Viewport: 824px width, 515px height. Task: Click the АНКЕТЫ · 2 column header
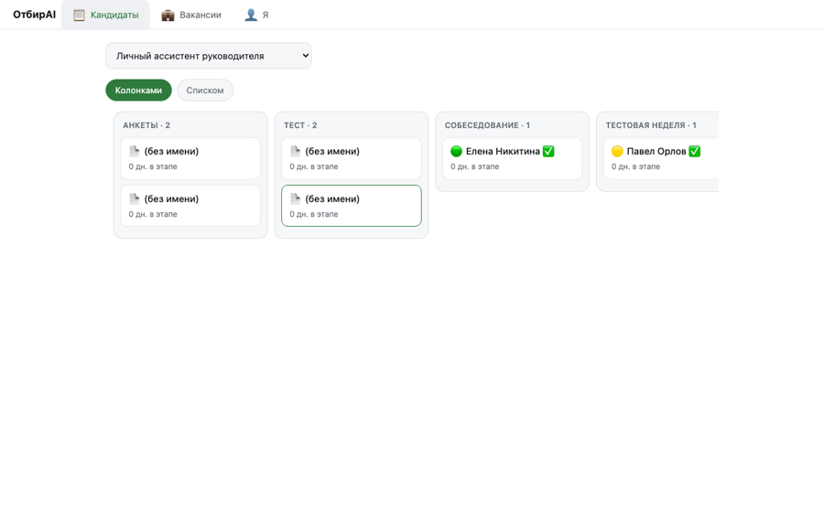pos(146,125)
